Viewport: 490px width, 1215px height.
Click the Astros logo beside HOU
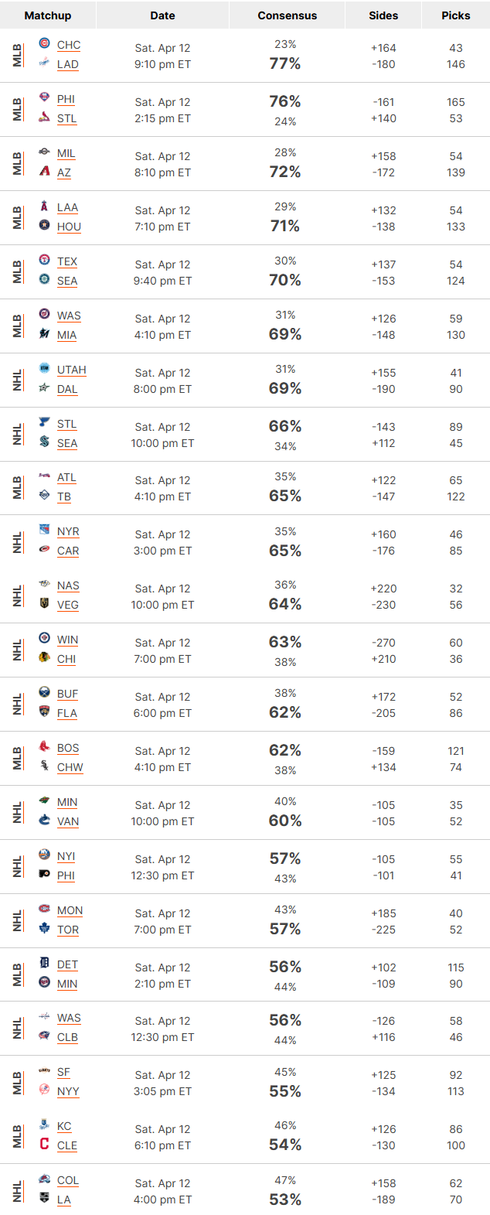tap(44, 225)
